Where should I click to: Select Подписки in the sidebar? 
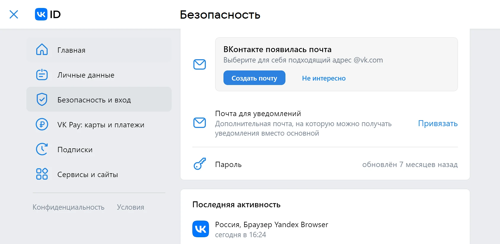click(75, 150)
